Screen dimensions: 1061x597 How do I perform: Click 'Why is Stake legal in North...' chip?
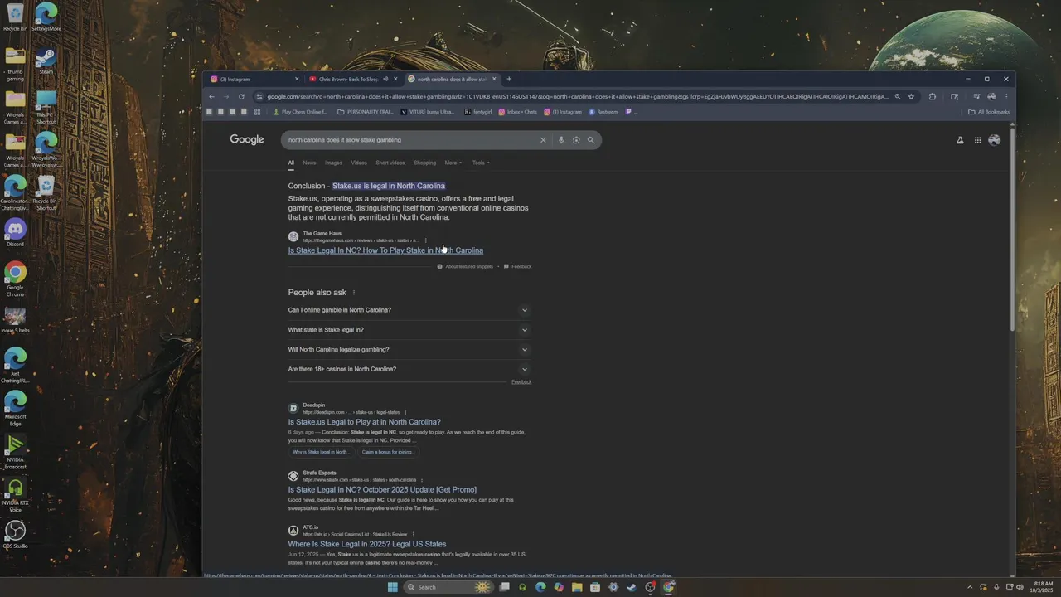[321, 452]
